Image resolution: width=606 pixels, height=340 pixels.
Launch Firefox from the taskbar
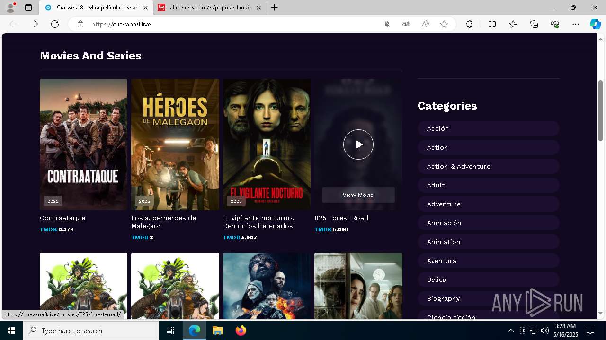click(241, 331)
